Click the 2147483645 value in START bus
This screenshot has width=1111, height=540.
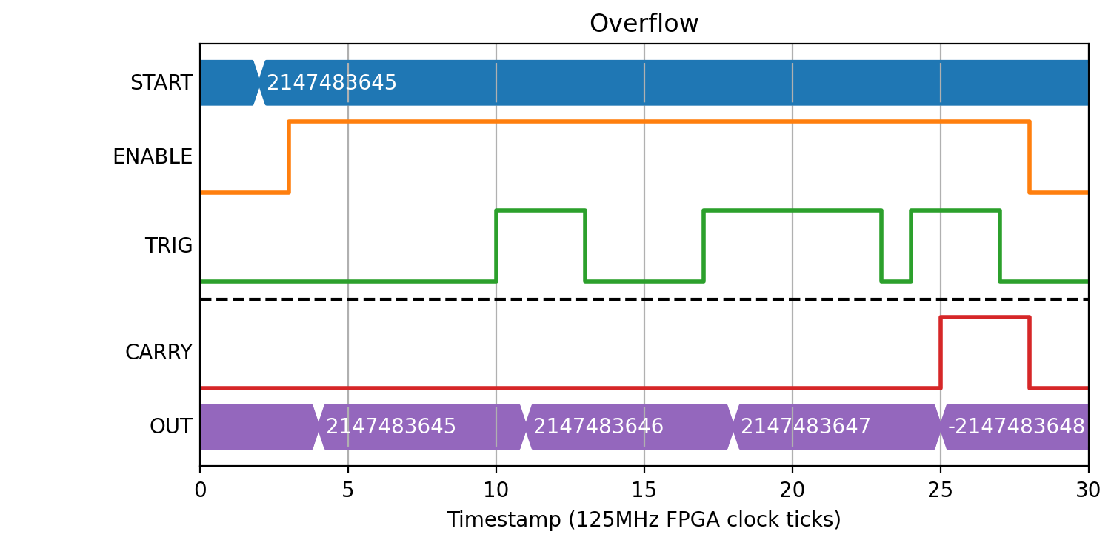click(332, 83)
